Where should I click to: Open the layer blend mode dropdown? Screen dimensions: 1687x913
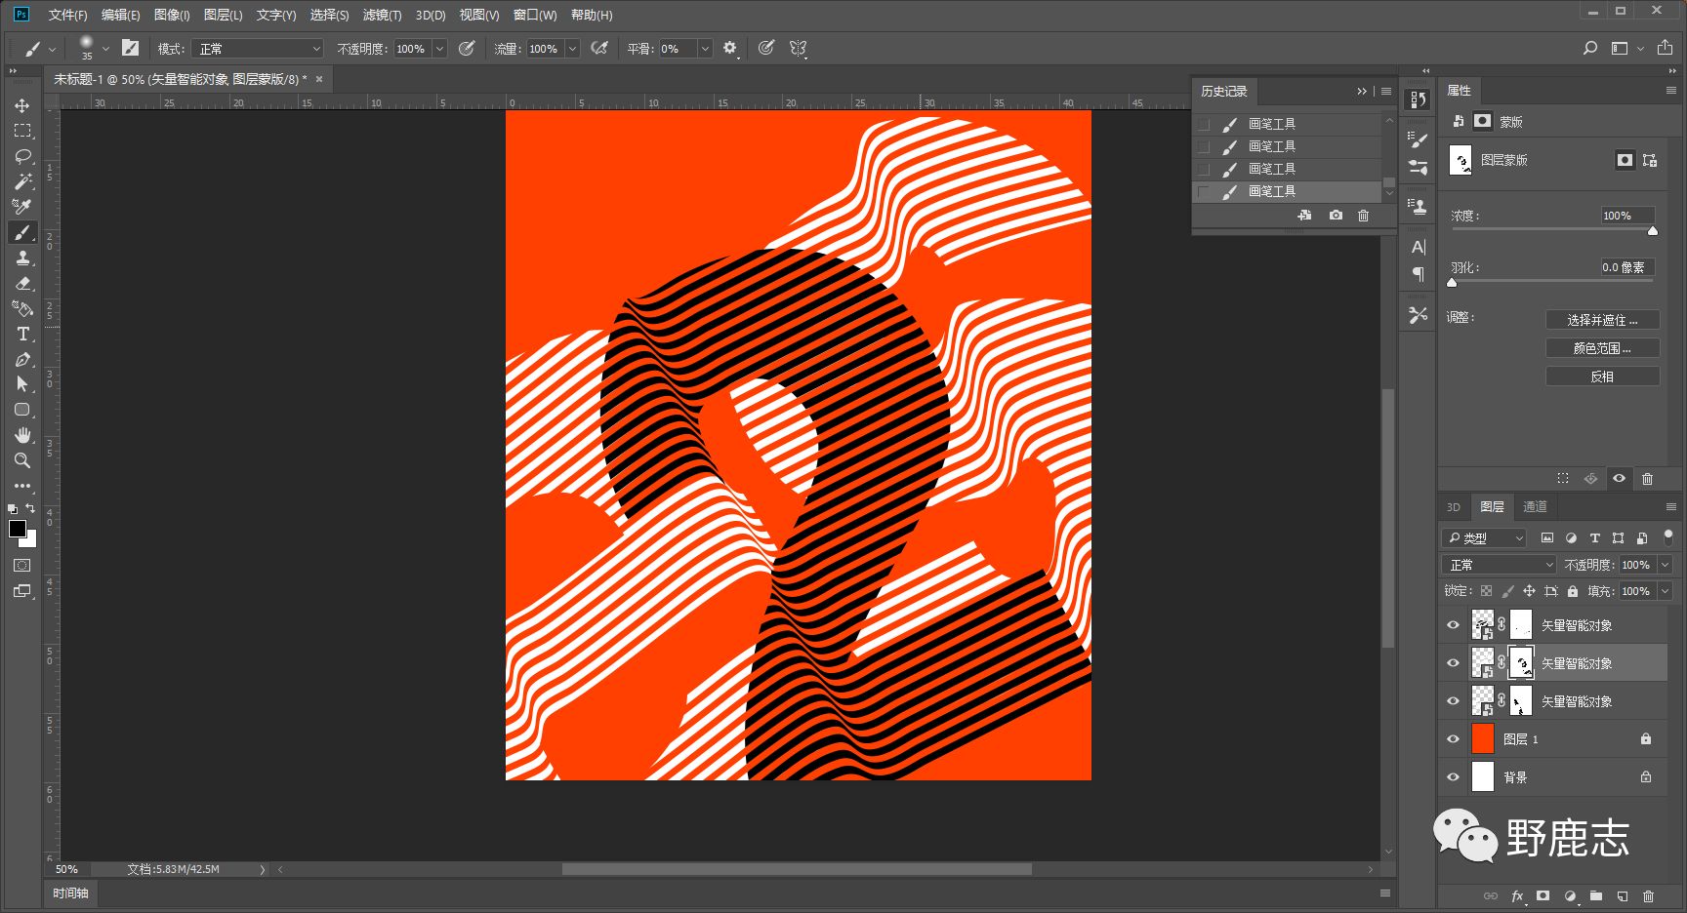[x=1499, y=565]
